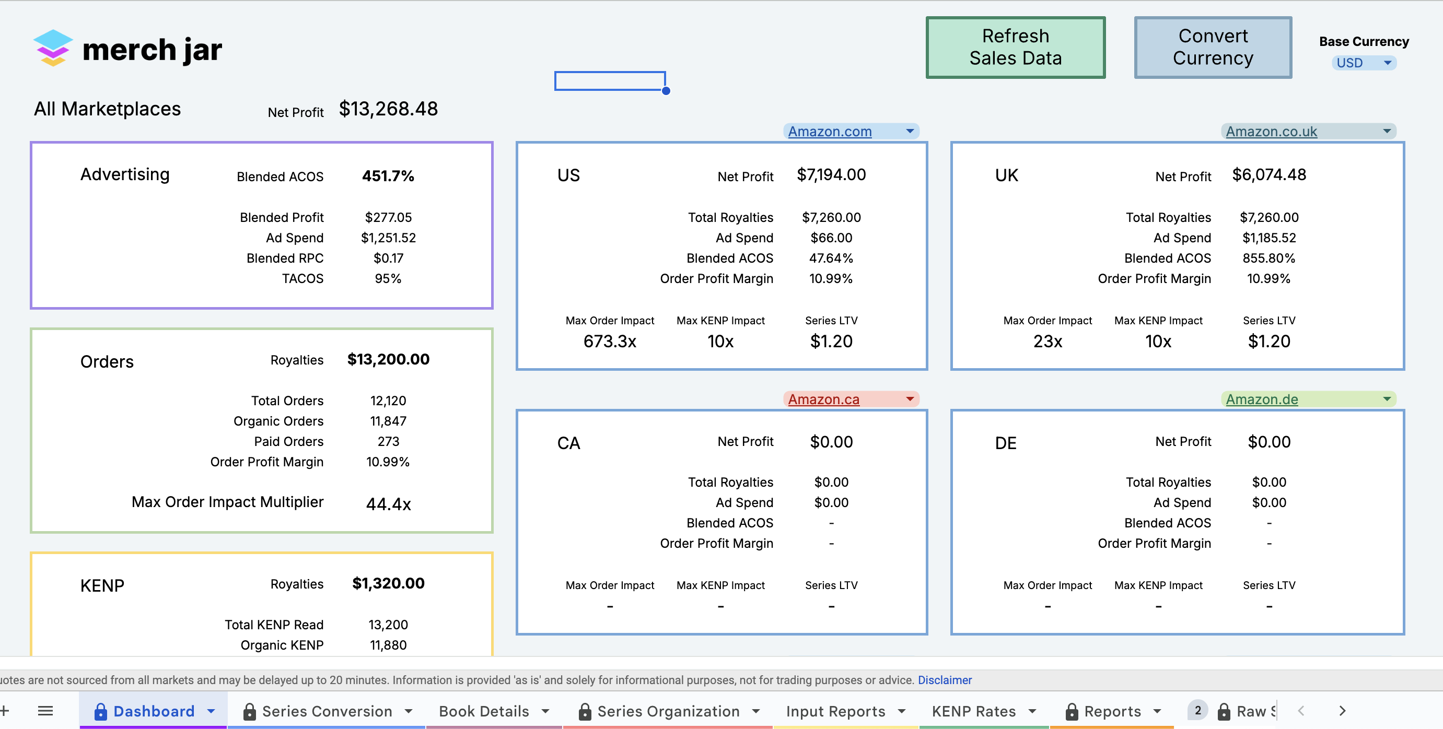Viewport: 1443px width, 729px height.
Task: Expand the Amazon.ca marketplace dropdown arrow
Action: point(910,398)
